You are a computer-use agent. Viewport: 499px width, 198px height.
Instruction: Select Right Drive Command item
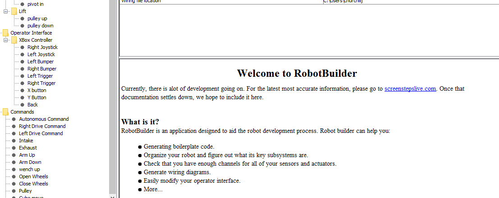pyautogui.click(x=42, y=127)
